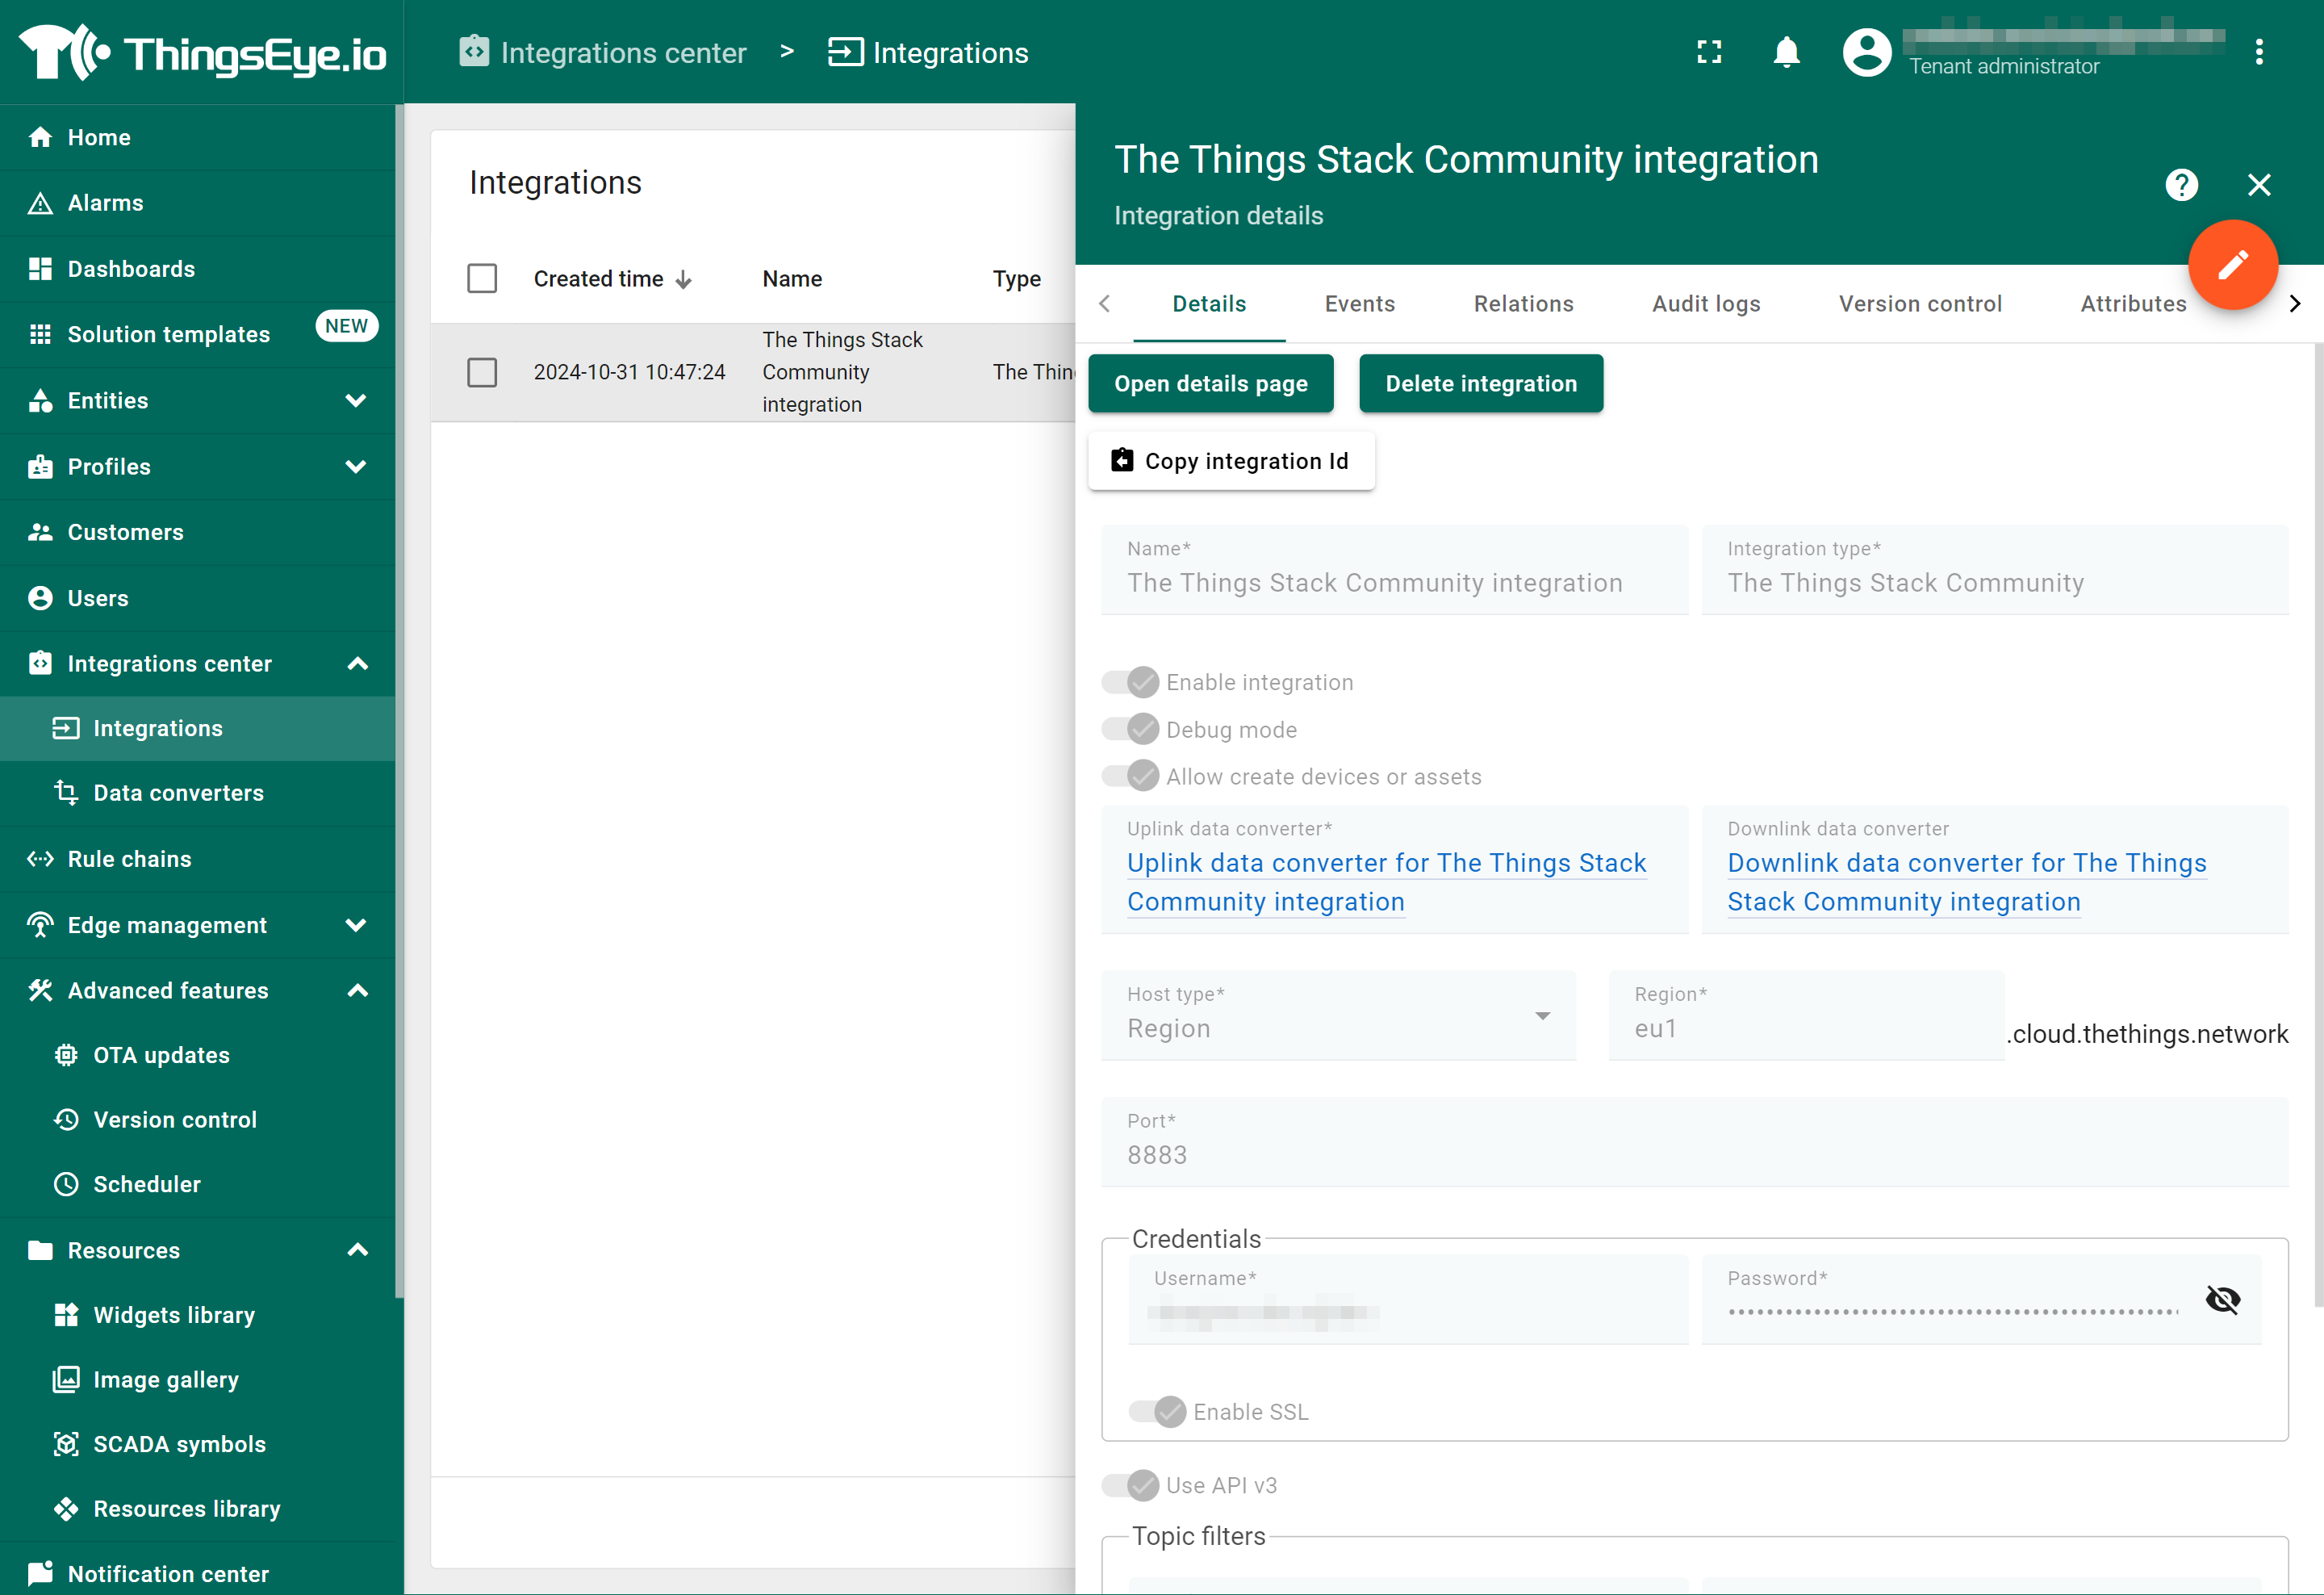
Task: Expand the Edge management menu
Action: click(356, 925)
